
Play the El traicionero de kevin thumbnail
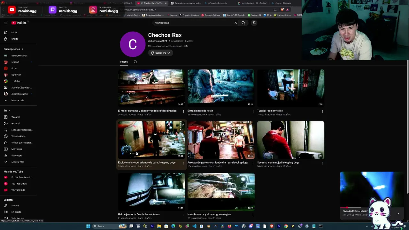[x=221, y=88]
